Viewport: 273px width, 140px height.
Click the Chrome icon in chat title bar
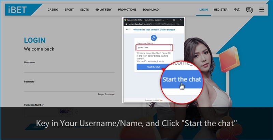(x=125, y=20)
